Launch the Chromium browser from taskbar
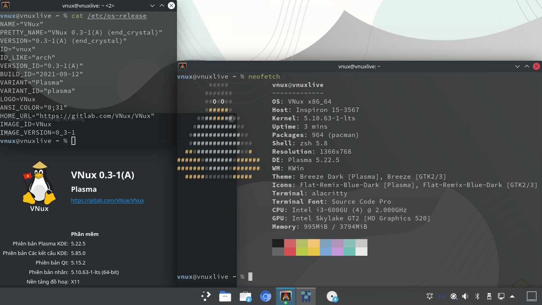This screenshot has width=542, height=305. pyautogui.click(x=265, y=296)
